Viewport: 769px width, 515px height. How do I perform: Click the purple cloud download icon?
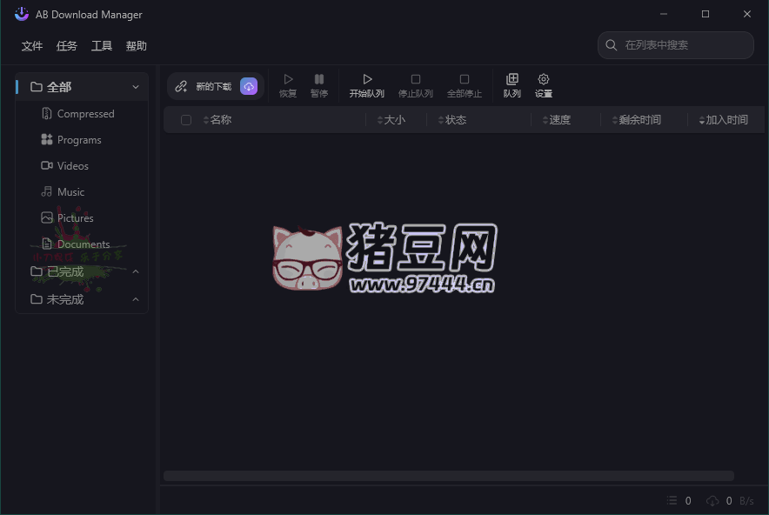tap(249, 86)
